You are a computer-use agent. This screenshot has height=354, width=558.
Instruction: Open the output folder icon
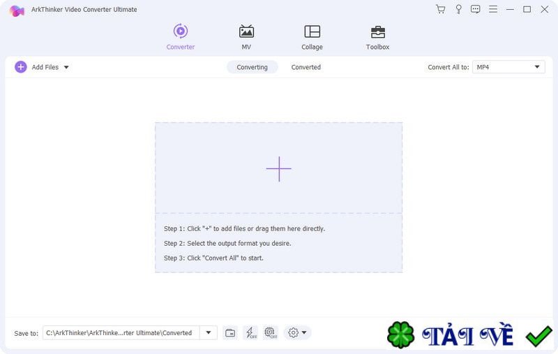(x=230, y=333)
